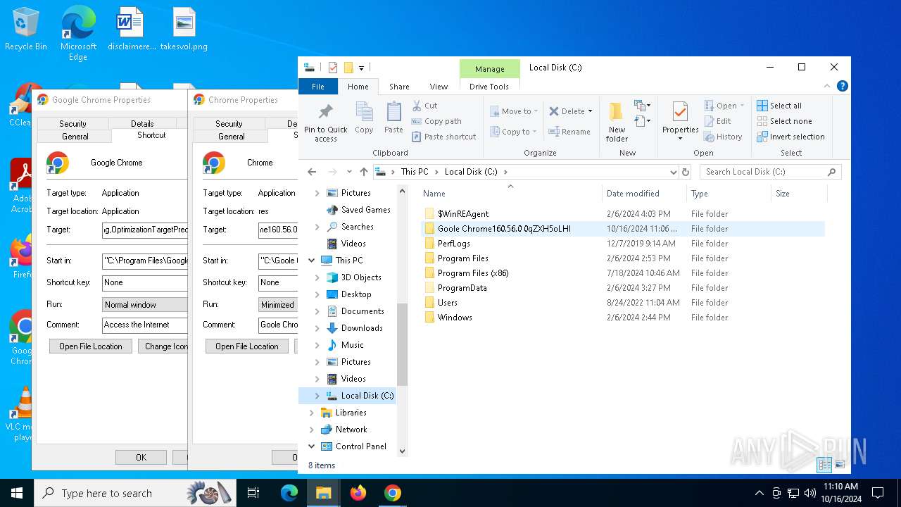Viewport: 901px width, 507px height.
Task: Open the Explorer help question-mark icon
Action: [842, 86]
